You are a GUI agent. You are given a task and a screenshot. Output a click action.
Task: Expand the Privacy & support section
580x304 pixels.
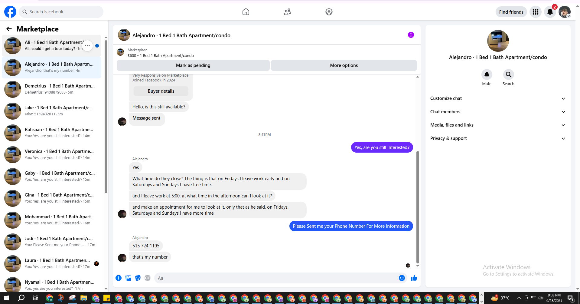pos(498,138)
